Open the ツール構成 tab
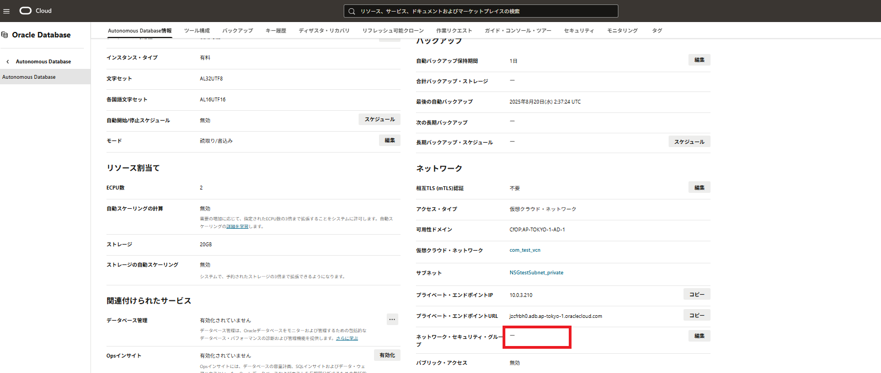The image size is (881, 373). (x=197, y=31)
